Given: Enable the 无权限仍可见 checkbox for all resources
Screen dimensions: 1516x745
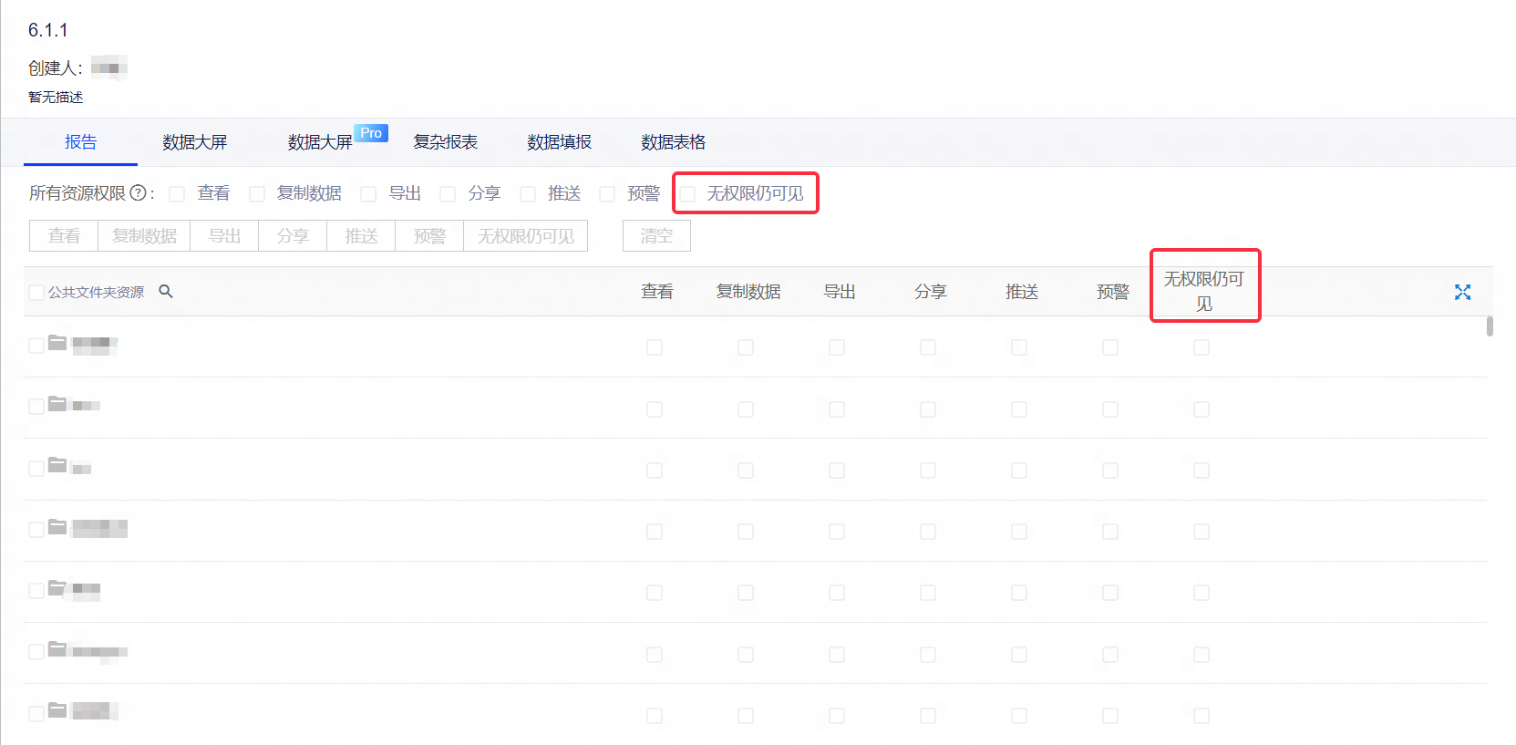Looking at the screenshot, I should click(x=688, y=194).
